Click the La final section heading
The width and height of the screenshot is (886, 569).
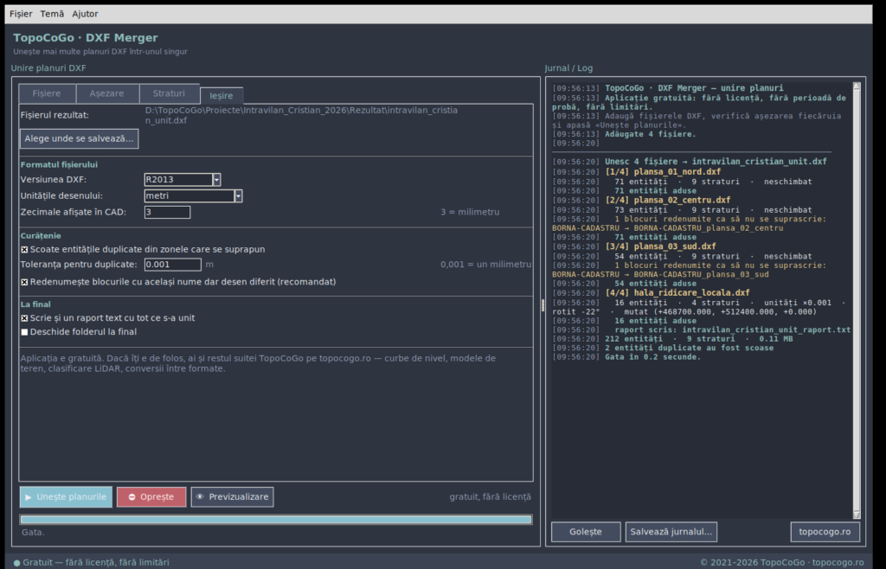click(35, 304)
